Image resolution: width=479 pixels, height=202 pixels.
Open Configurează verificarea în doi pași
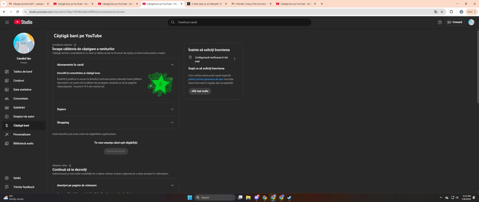coord(212,59)
